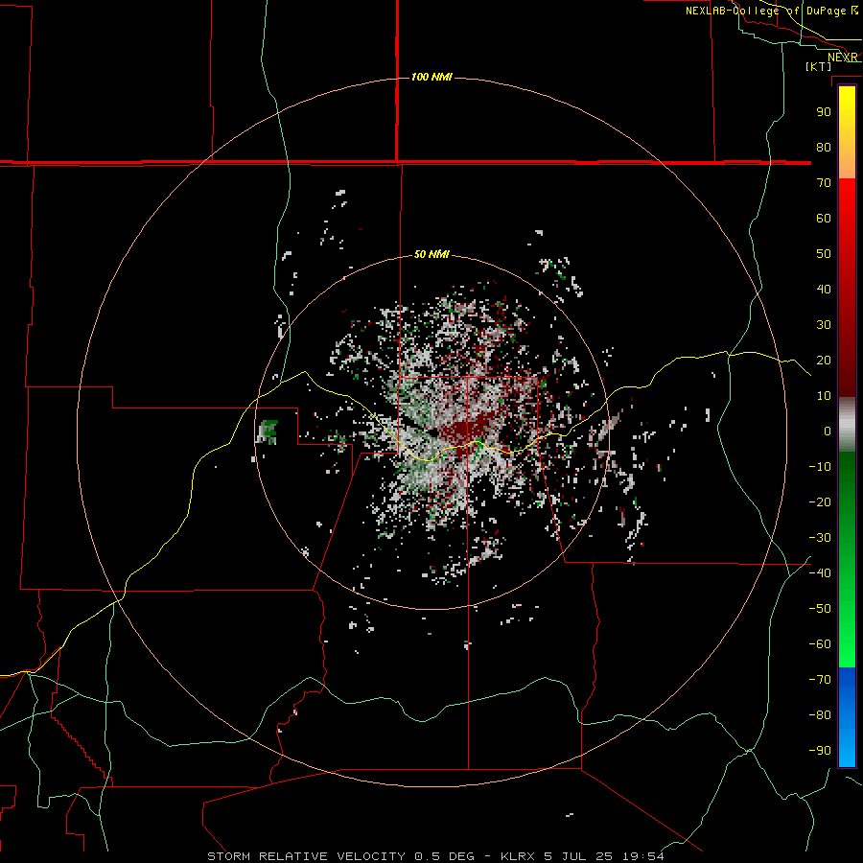Screen dimensions: 863x863
Task: Click the 50 NMI range ring label
Action: pos(431,254)
